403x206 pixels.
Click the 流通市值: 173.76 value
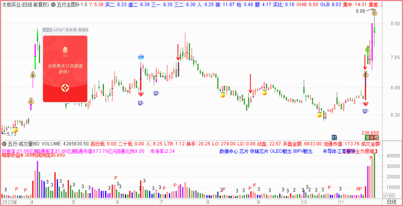341,143
